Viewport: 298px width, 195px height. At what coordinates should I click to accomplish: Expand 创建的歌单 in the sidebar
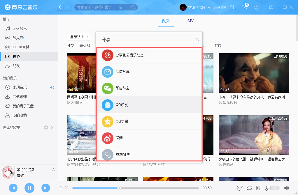tap(52, 127)
